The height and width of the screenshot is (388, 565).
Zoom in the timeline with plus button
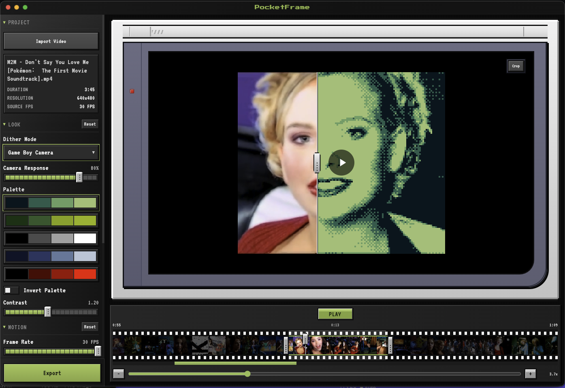point(530,374)
